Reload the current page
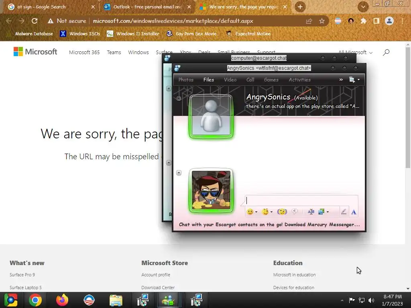 [x=35, y=21]
